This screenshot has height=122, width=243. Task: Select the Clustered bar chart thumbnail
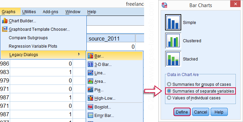173,41
